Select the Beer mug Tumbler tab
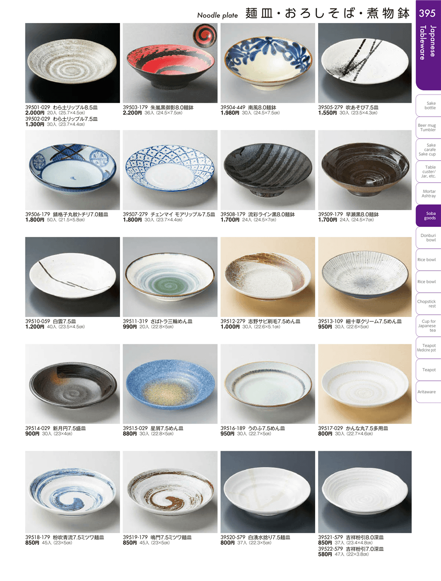Viewport: 441px width, 581px height. [x=429, y=127]
